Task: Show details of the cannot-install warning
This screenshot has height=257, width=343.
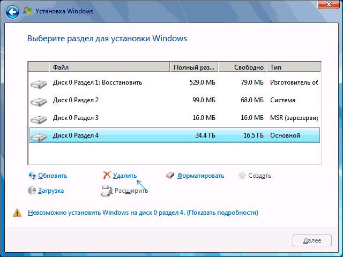Action: coord(143,213)
